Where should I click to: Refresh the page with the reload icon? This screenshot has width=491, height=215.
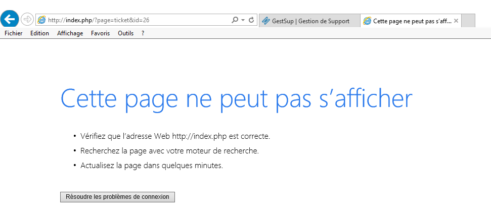251,20
